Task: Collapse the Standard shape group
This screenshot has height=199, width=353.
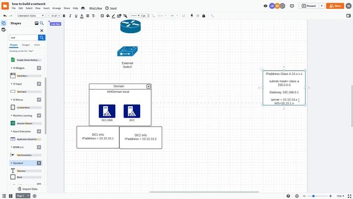Action: tap(12, 163)
